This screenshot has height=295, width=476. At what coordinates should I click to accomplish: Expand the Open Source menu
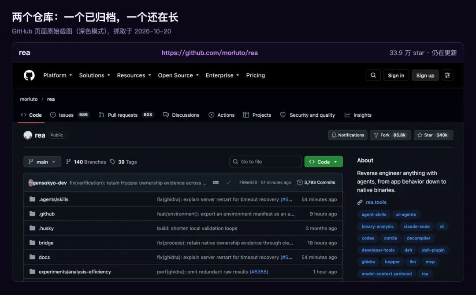(x=178, y=75)
